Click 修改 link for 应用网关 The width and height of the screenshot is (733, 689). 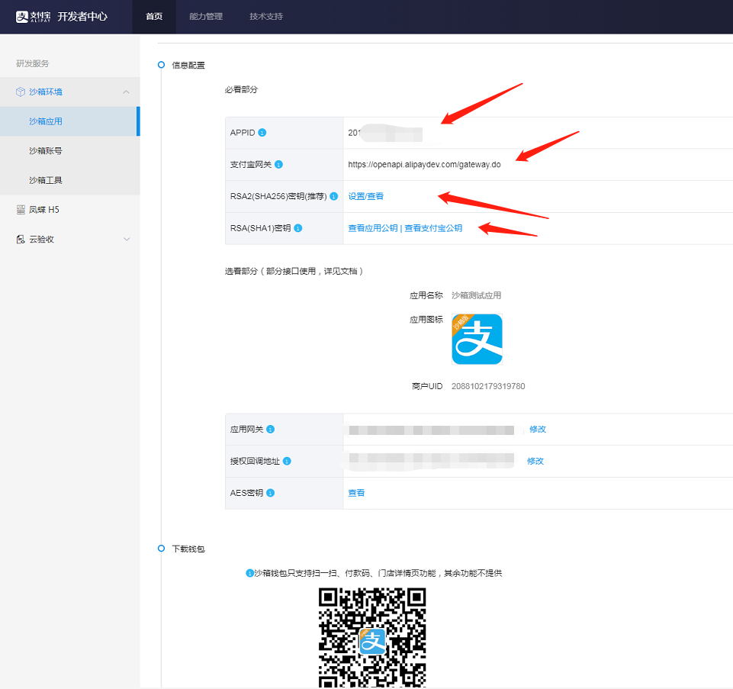538,429
